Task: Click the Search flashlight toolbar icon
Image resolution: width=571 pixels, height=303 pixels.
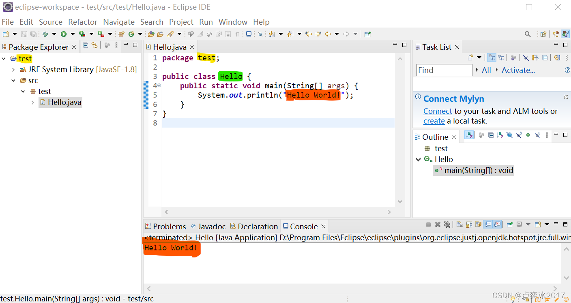Action: (170, 34)
